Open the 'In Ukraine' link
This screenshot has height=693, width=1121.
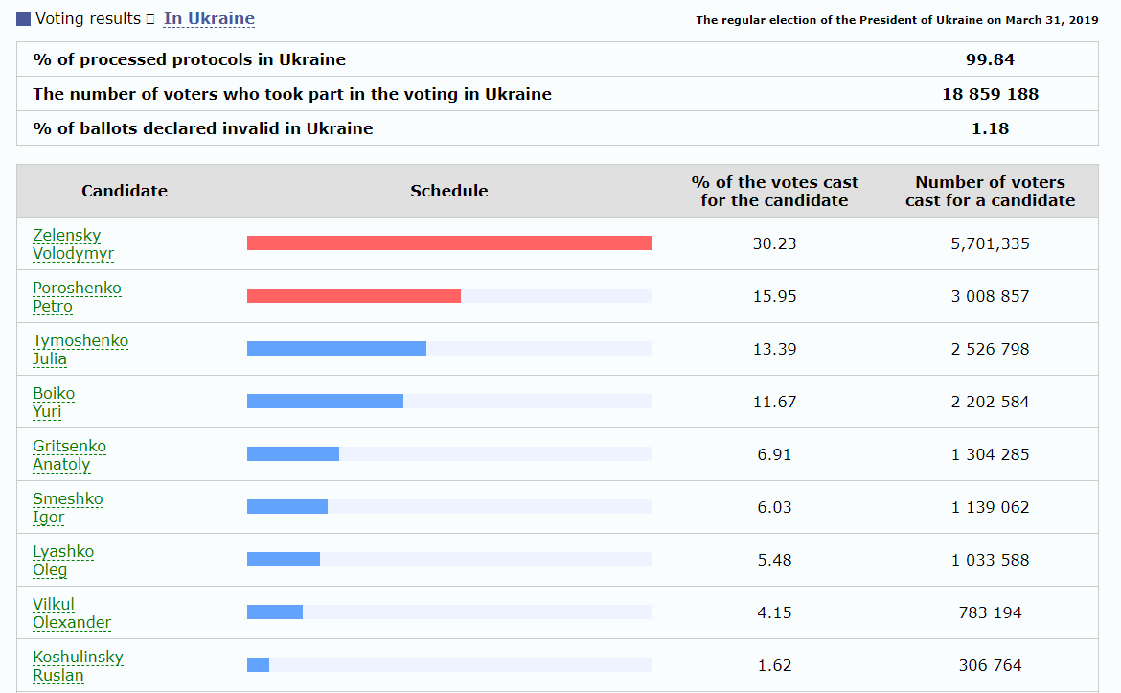[209, 18]
